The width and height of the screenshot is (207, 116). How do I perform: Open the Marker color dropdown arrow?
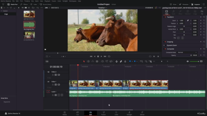[x=137, y=62]
